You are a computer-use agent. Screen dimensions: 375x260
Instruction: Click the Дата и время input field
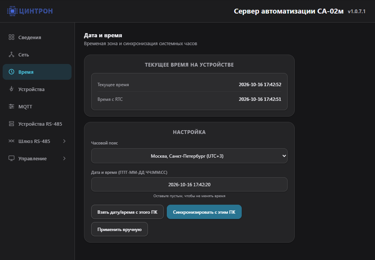pos(189,184)
